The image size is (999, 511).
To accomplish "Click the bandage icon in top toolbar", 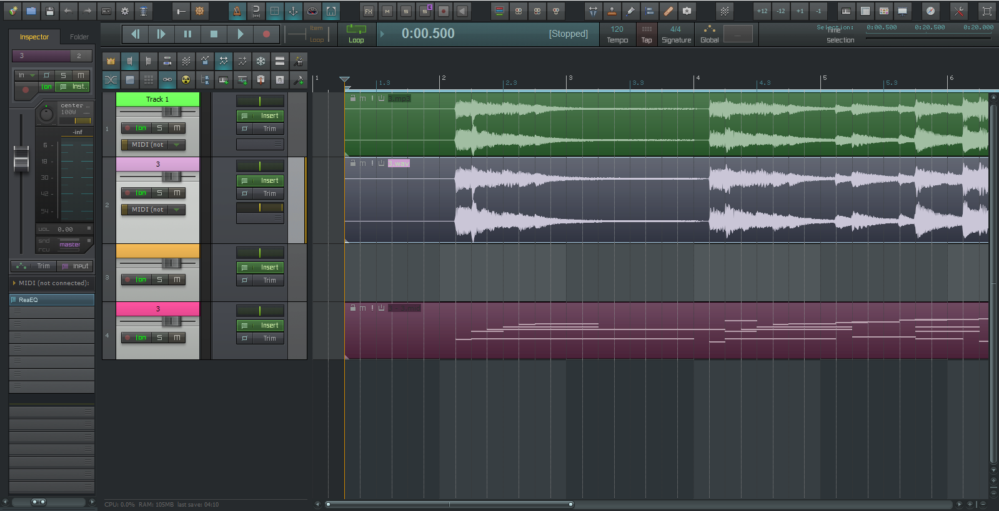I will click(668, 11).
